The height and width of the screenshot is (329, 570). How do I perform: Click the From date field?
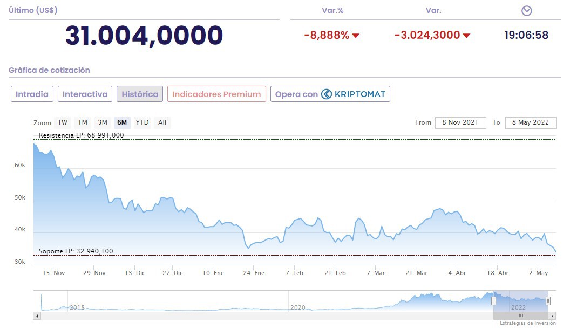tap(460, 122)
